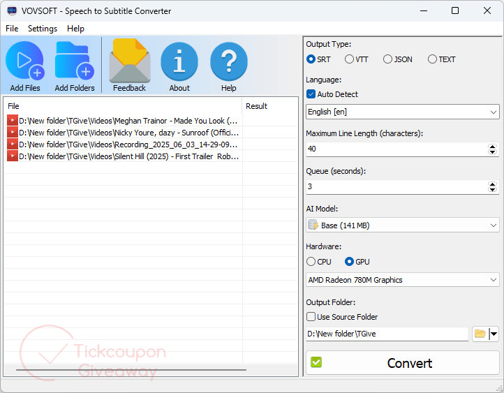
Task: Click the database icon in AI Model box
Action: pos(313,225)
